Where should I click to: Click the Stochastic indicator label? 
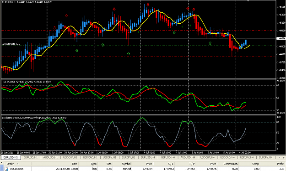pyautogui.click(x=34, y=118)
